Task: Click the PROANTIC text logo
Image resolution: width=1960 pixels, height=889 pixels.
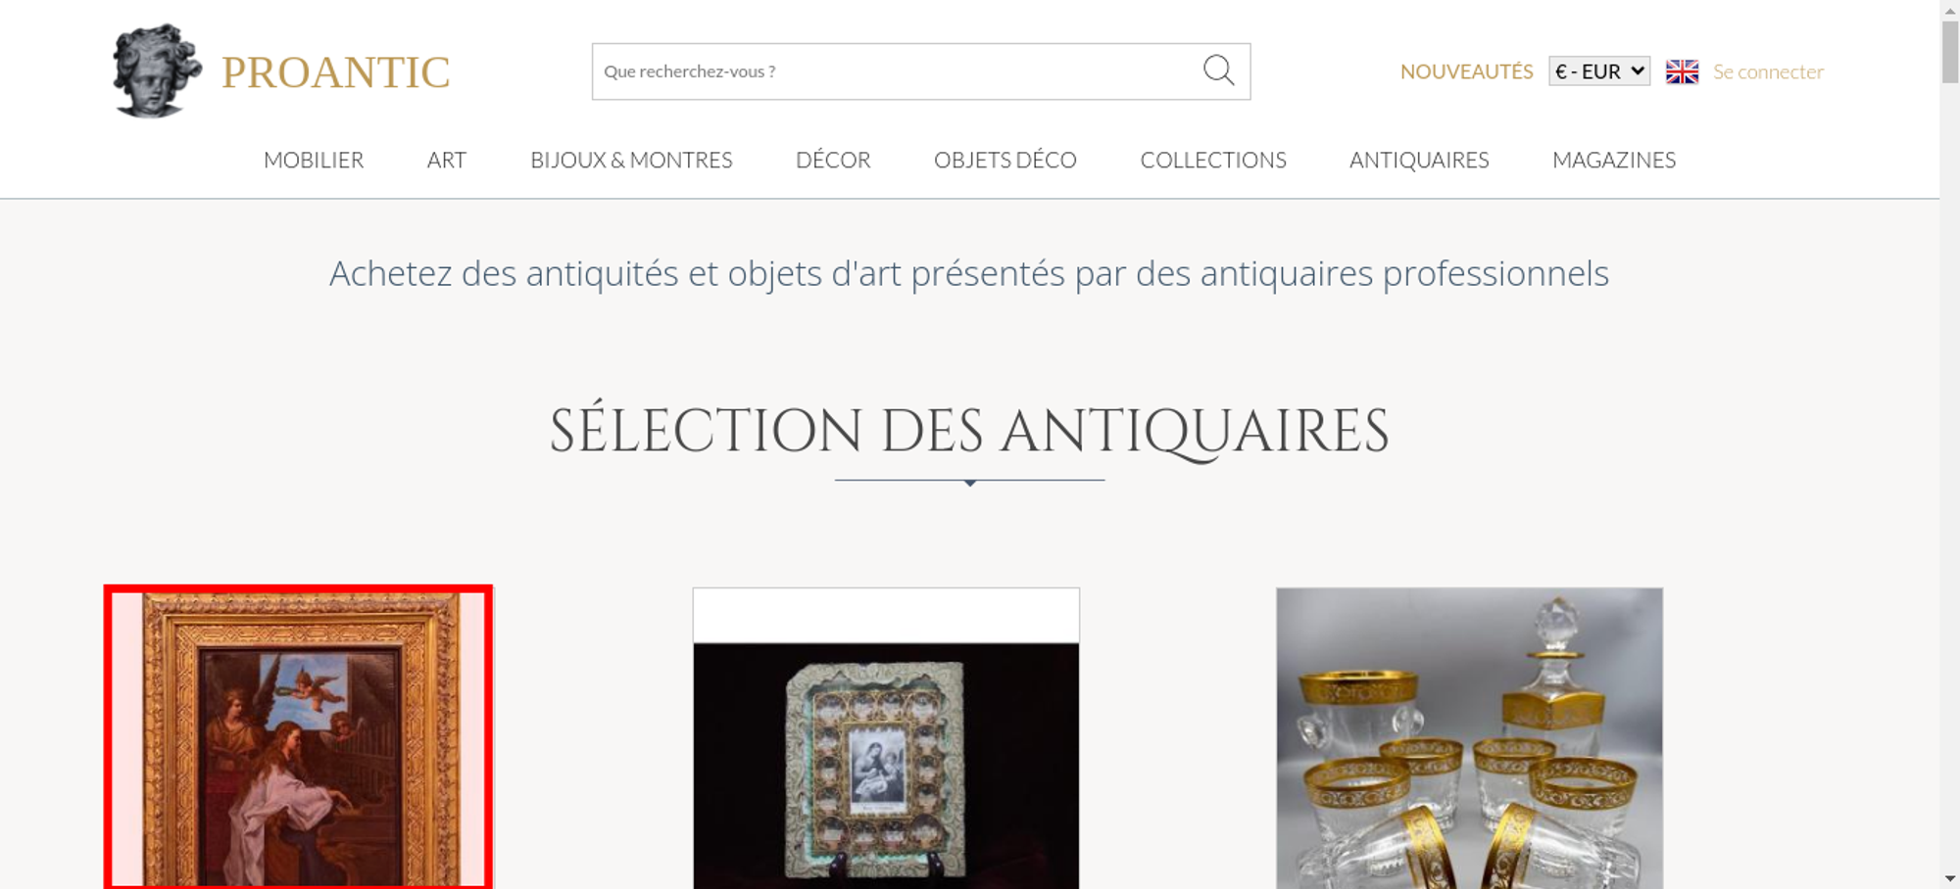Action: tap(335, 72)
